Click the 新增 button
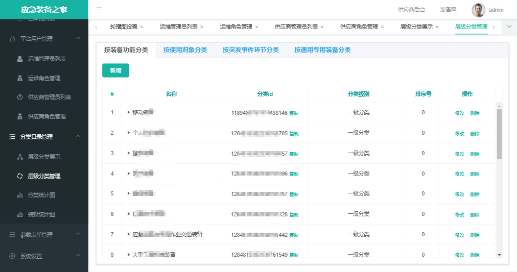The image size is (517, 272). point(116,70)
